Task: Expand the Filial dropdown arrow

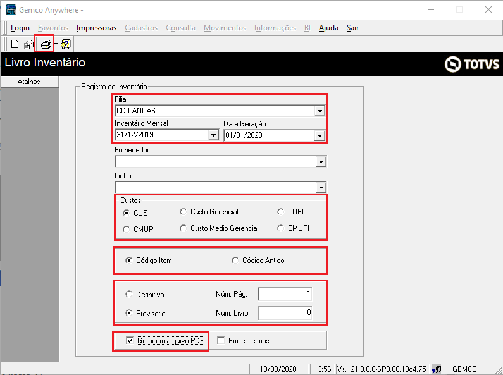Action: [x=320, y=111]
